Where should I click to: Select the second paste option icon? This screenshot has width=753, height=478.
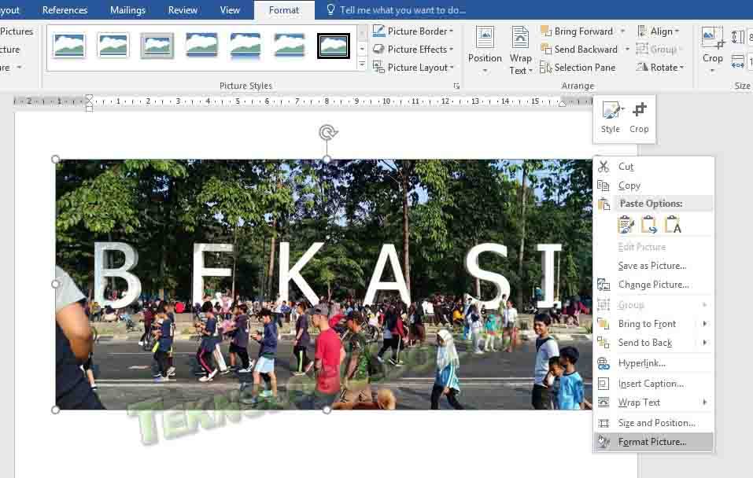coord(649,225)
